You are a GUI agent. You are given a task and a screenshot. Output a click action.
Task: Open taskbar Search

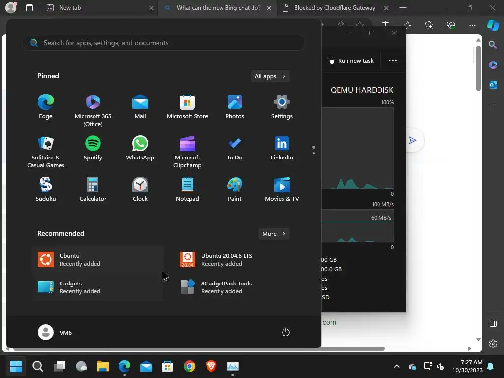click(37, 366)
